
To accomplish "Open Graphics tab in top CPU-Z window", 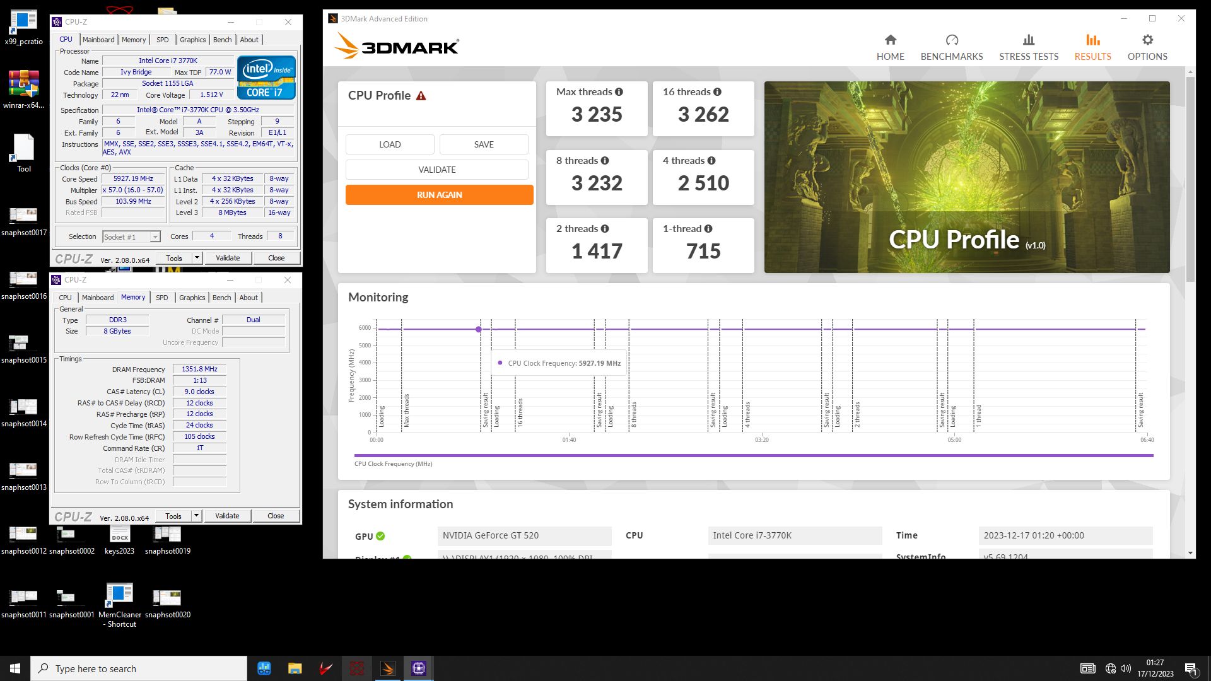I will (x=192, y=40).
